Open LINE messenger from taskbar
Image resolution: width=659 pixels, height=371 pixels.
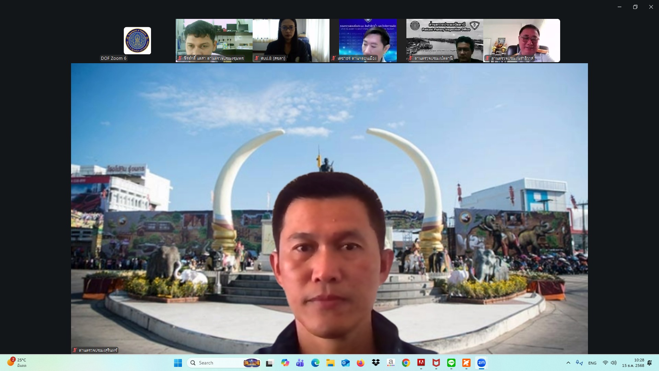coord(451,363)
